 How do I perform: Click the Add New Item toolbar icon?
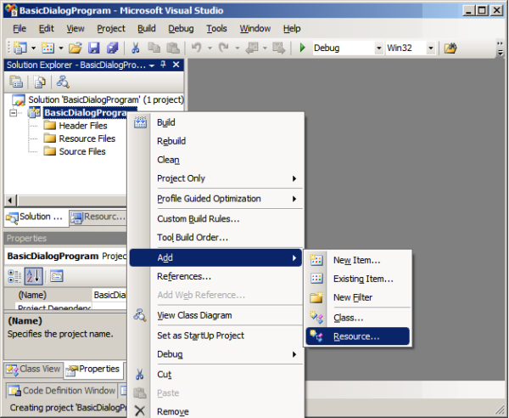pyautogui.click(x=48, y=48)
